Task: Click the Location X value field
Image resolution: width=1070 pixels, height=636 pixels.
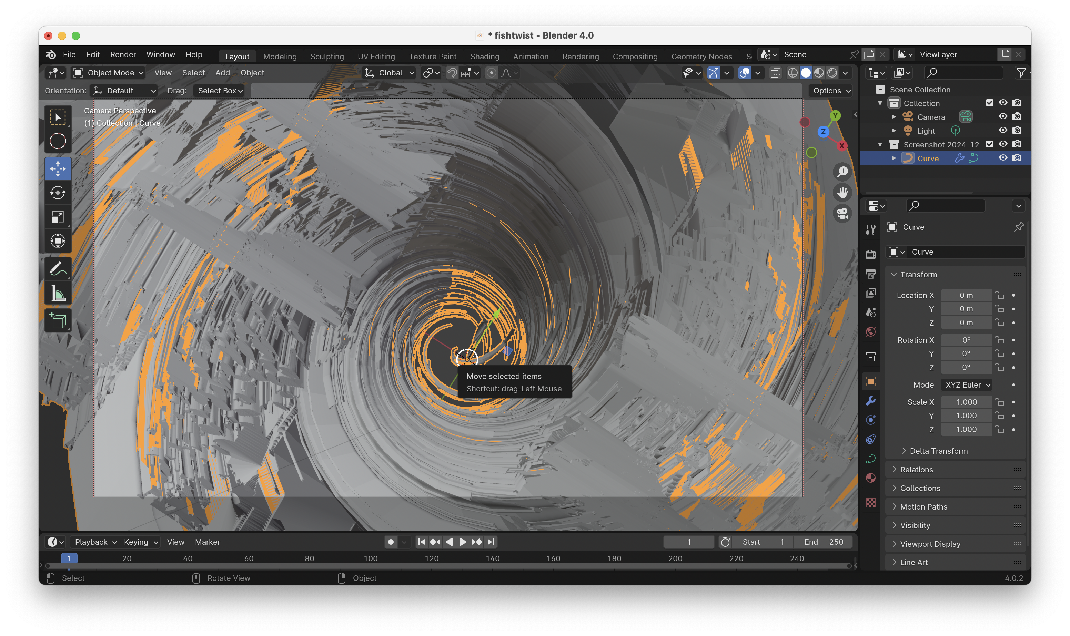Action: (x=966, y=295)
